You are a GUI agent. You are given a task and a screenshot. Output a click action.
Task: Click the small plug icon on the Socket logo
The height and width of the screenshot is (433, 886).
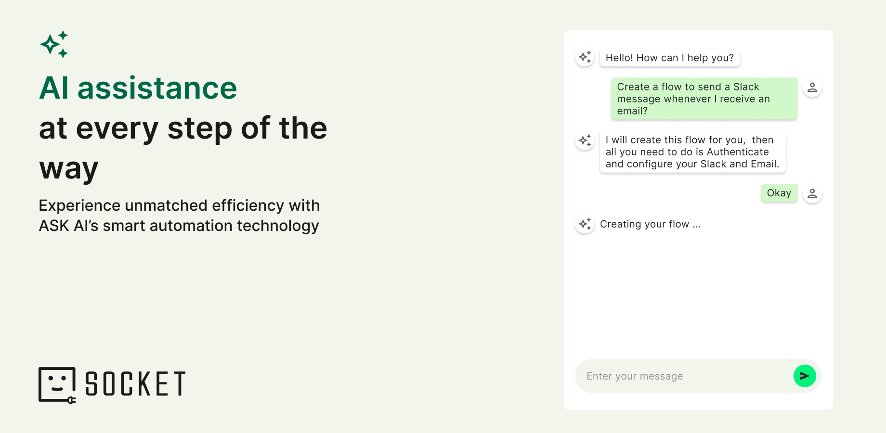[x=71, y=400]
